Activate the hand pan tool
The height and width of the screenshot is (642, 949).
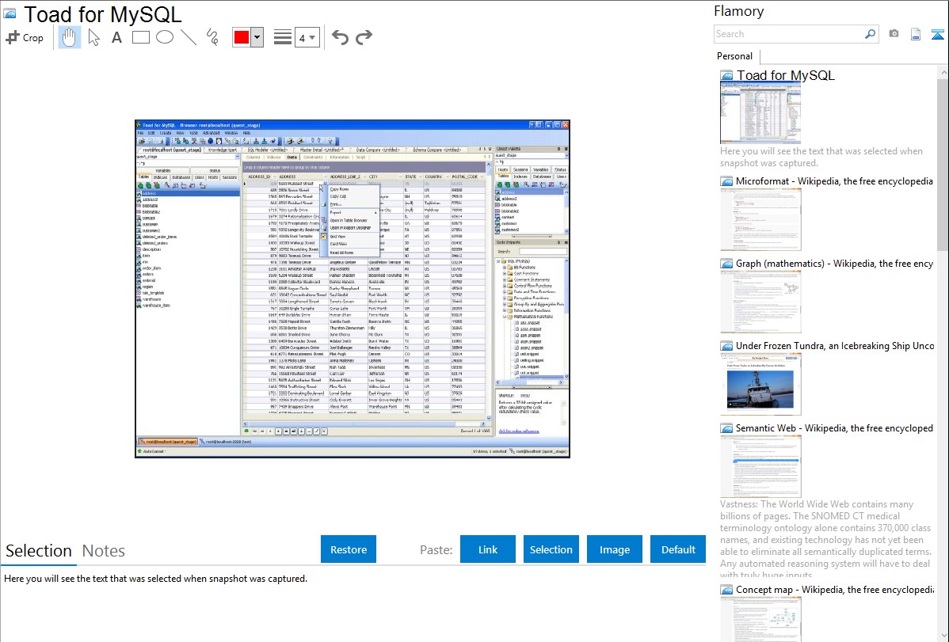(69, 37)
